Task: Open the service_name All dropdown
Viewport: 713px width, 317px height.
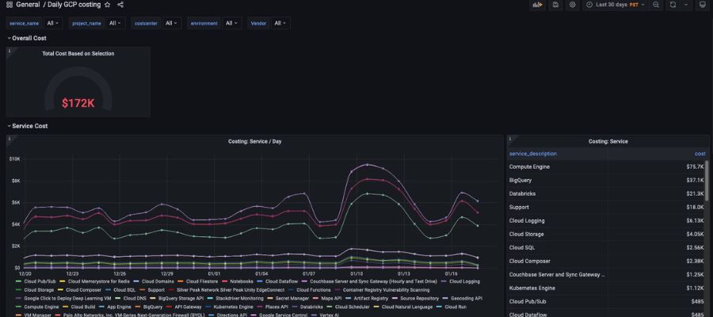Action: (x=53, y=23)
